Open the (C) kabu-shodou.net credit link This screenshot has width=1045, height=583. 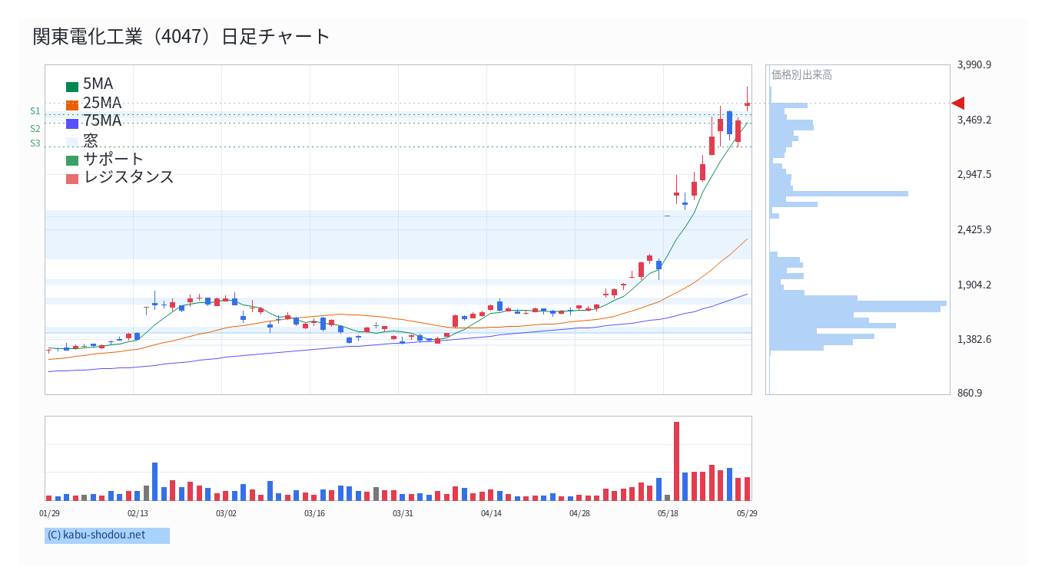click(107, 535)
